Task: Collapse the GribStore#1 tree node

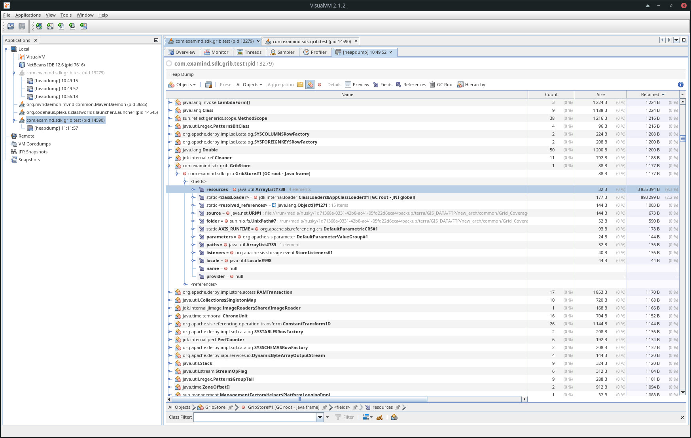Action: pyautogui.click(x=177, y=174)
